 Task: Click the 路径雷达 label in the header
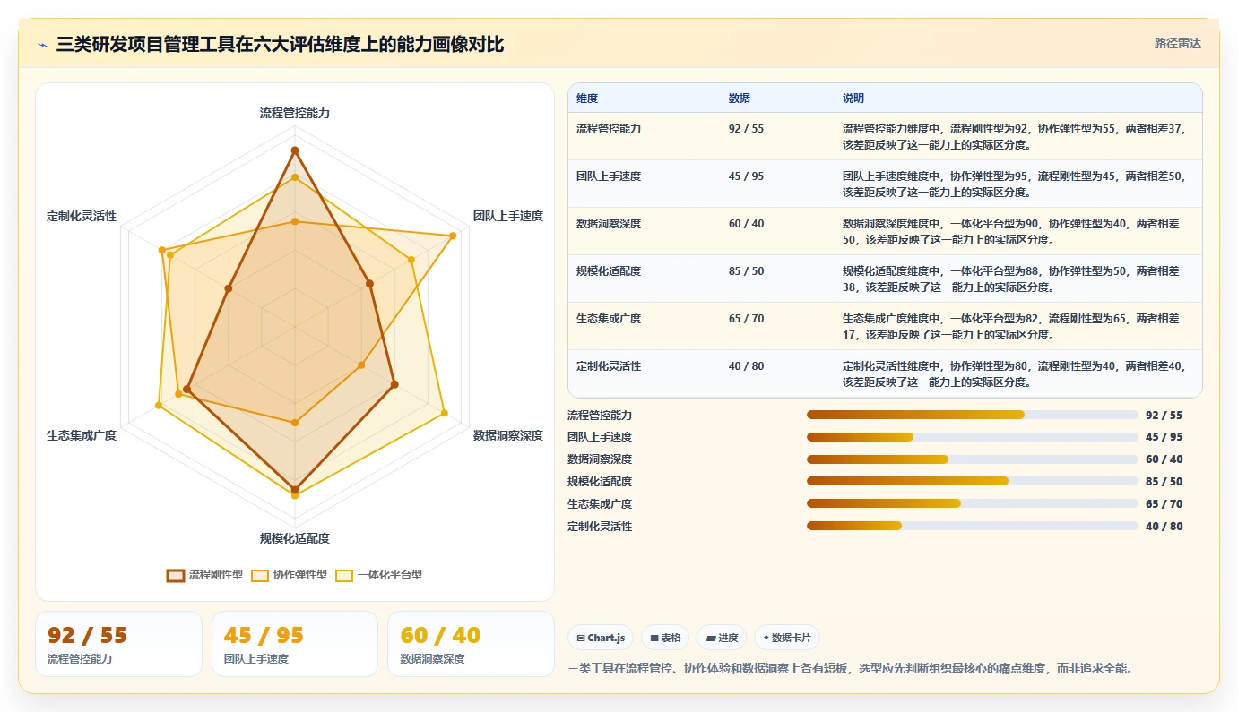point(1177,43)
